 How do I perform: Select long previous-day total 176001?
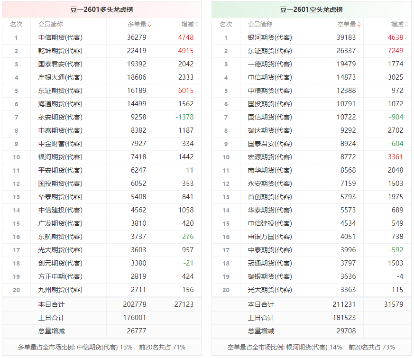(x=135, y=318)
